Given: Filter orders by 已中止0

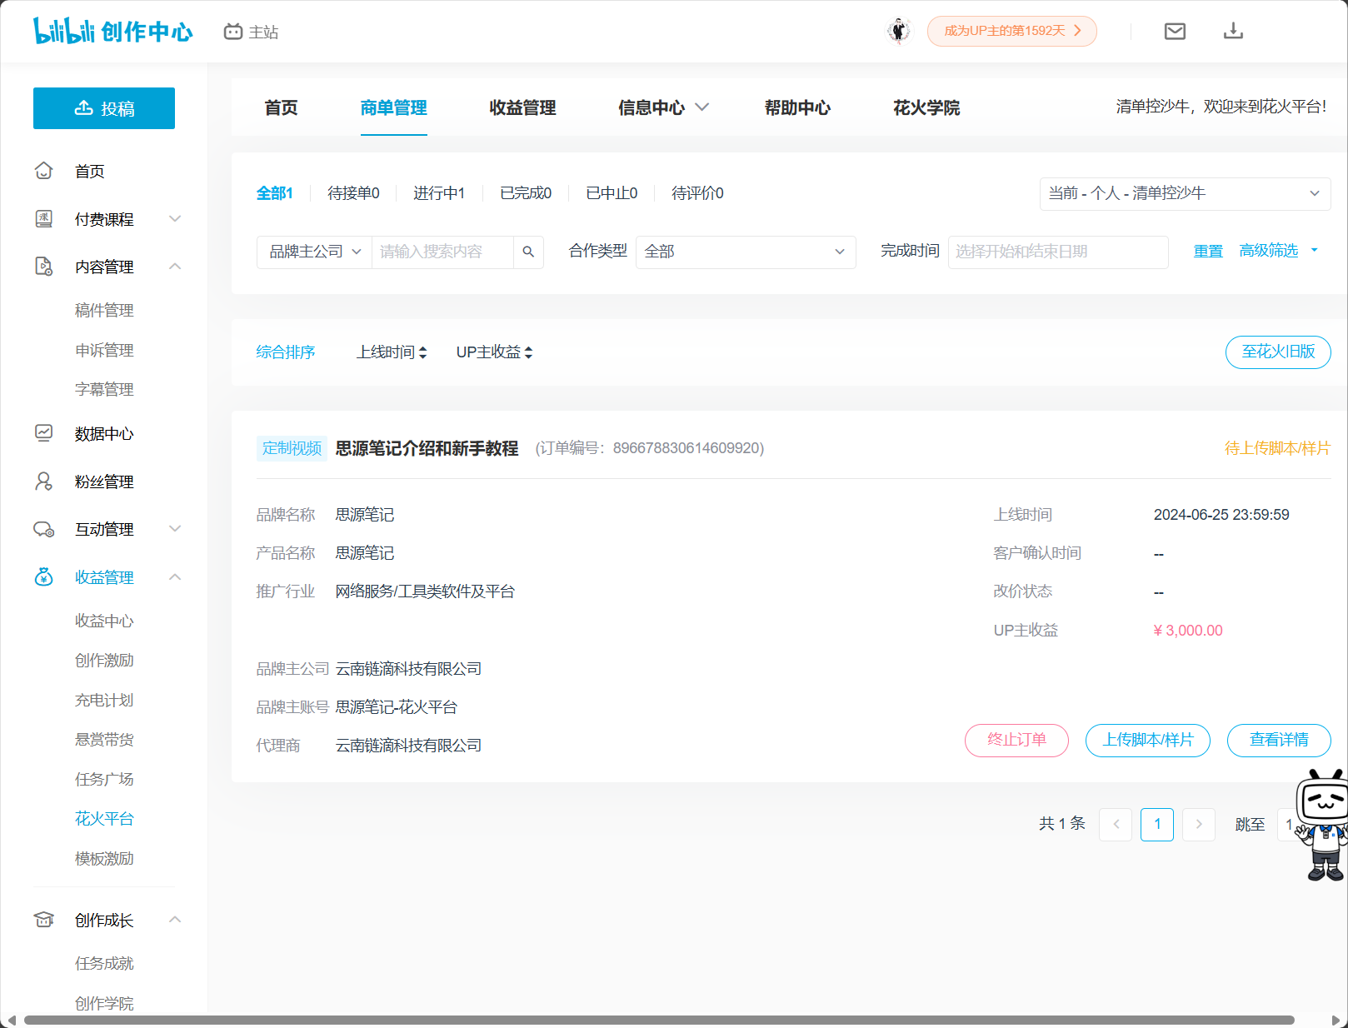Looking at the screenshot, I should point(612,193).
